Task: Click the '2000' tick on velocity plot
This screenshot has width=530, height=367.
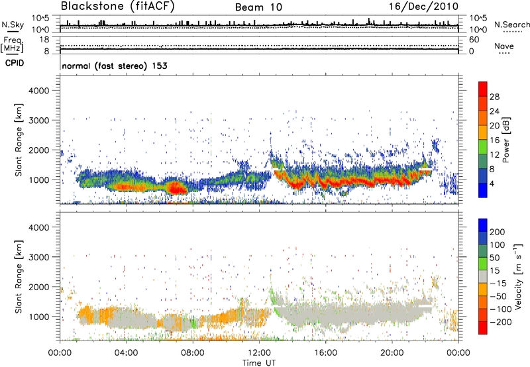Action: click(38, 287)
